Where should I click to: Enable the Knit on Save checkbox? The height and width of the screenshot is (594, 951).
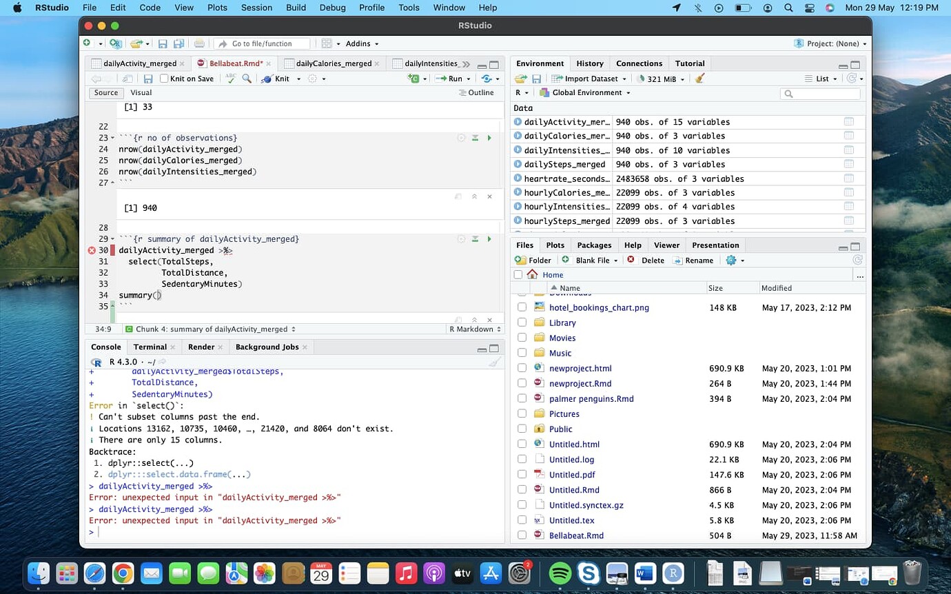click(x=164, y=79)
